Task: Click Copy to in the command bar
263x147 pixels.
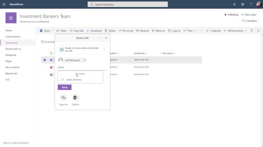Action: (x=174, y=31)
